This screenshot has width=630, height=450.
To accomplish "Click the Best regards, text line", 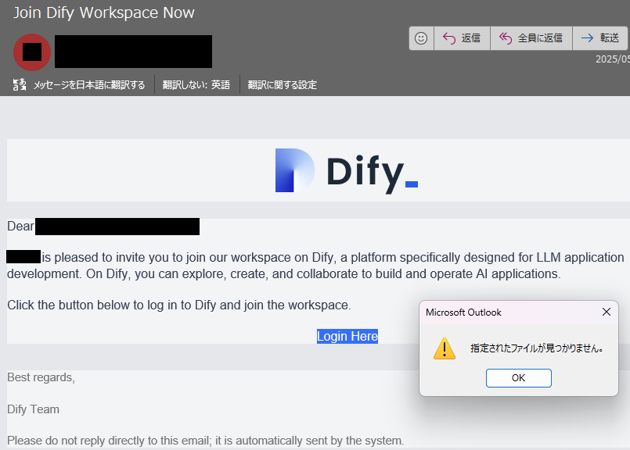I will (41, 377).
